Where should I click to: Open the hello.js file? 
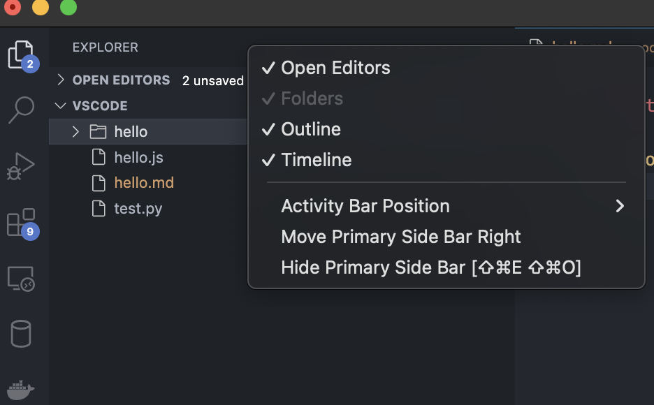click(x=139, y=158)
